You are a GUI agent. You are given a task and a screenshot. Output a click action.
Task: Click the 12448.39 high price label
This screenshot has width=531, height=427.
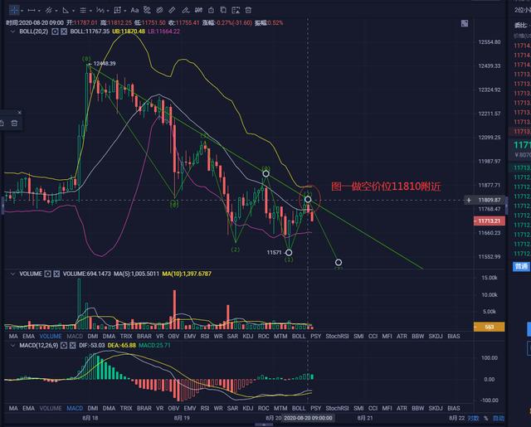click(x=105, y=64)
